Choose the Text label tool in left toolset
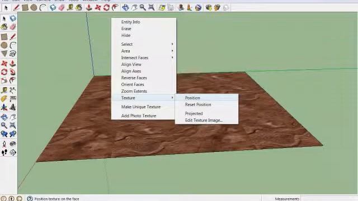The image size is (358, 201). 13,99
